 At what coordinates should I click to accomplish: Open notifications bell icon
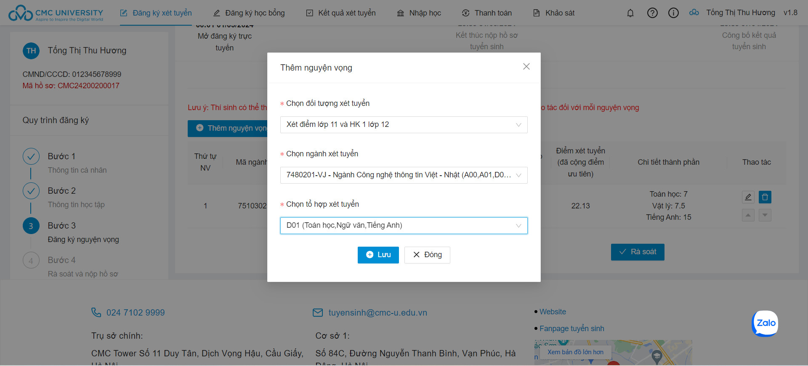[630, 13]
